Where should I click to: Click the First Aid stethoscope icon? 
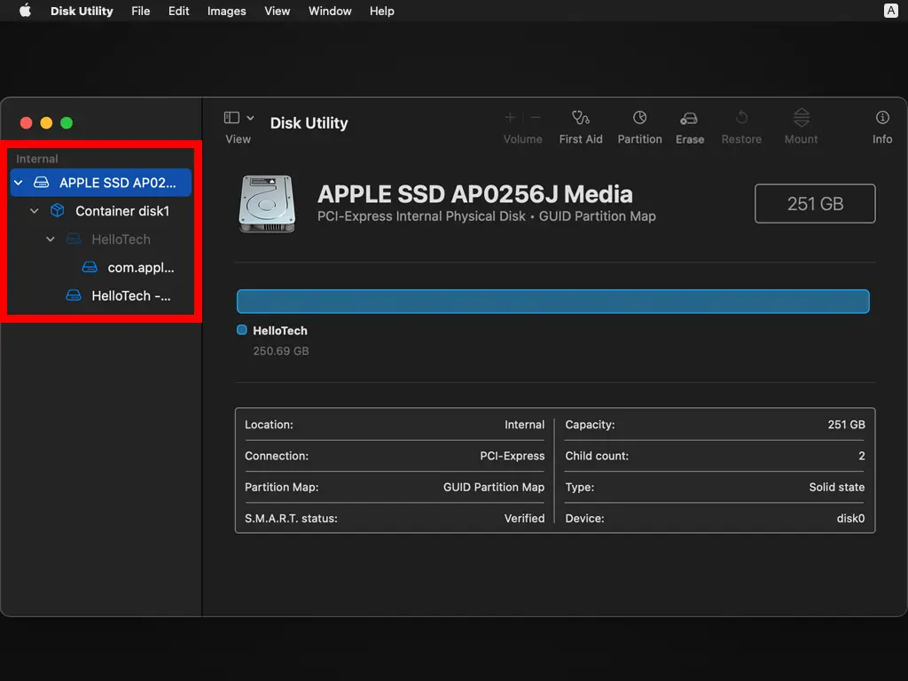pos(581,119)
